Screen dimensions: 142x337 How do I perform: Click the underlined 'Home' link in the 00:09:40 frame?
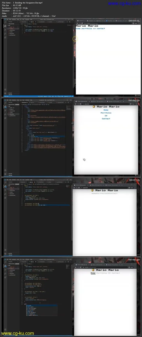93,273
